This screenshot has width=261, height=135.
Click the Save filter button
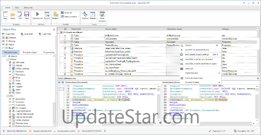(x=27, y=34)
